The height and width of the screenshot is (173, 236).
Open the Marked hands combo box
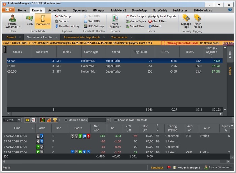pos(99,120)
